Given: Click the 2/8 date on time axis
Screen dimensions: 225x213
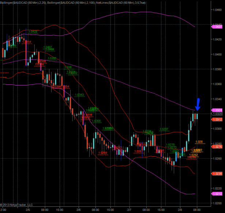Looking at the screenshot, I should click(x=180, y=210).
